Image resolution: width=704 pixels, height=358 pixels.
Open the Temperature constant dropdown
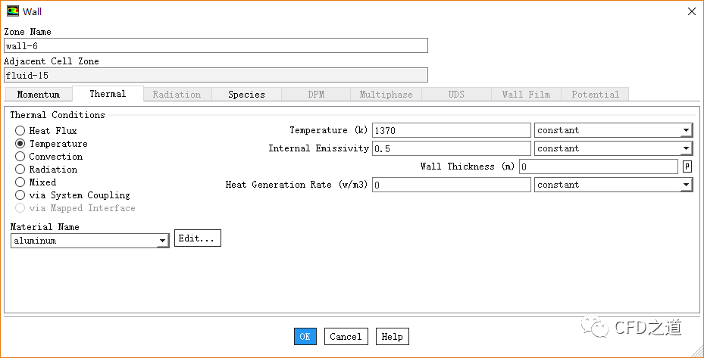tap(612, 130)
